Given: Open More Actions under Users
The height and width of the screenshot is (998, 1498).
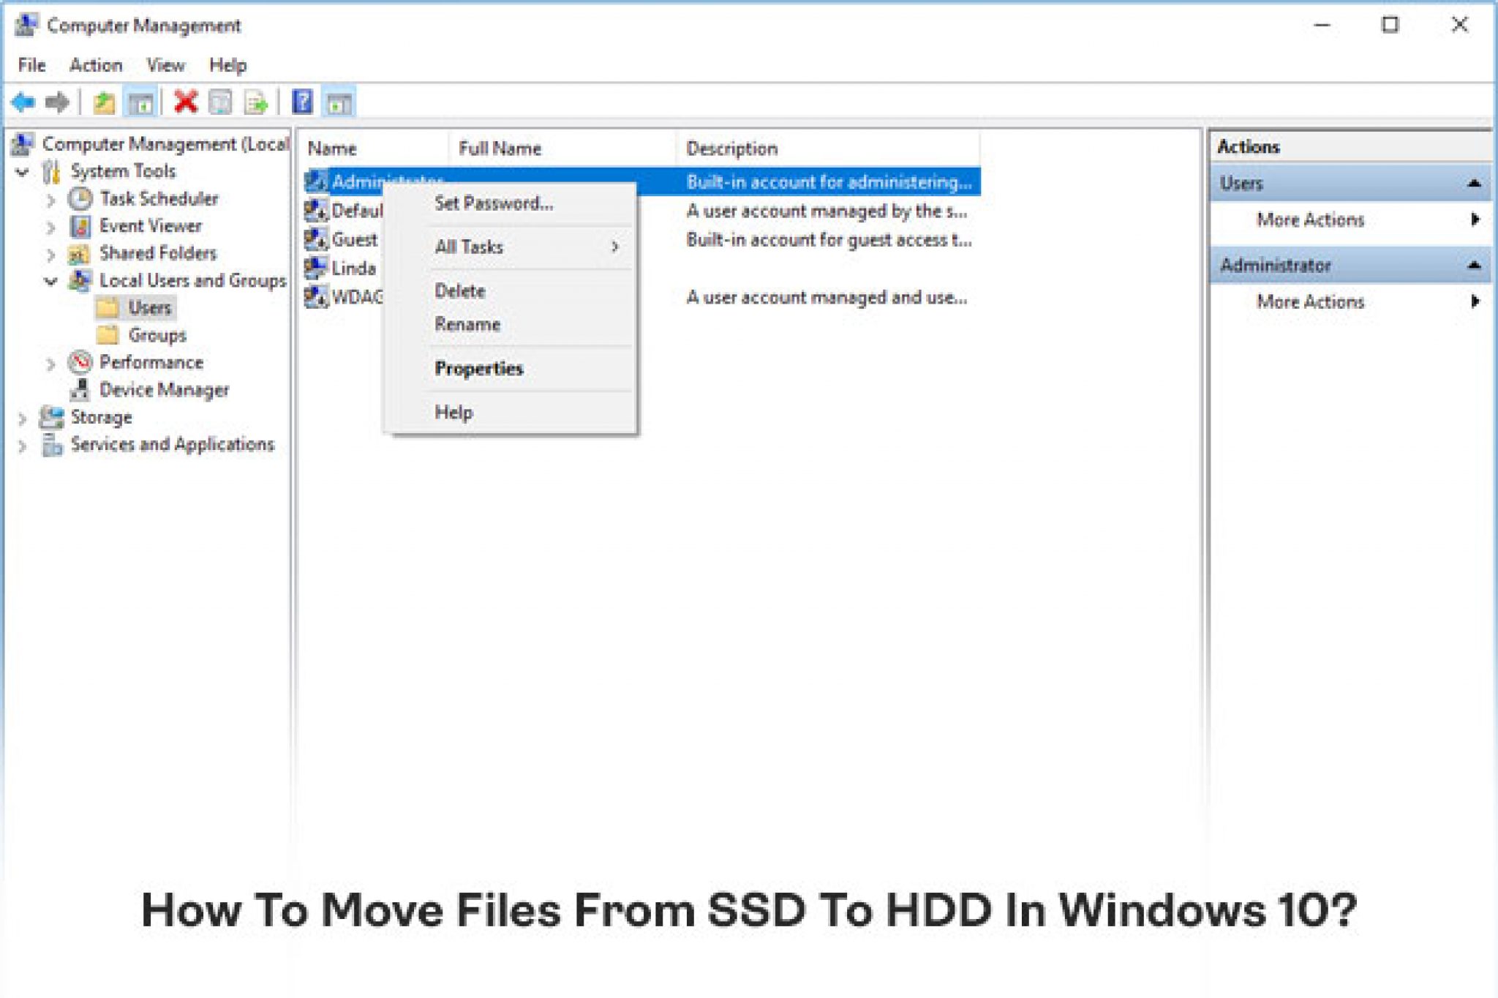Looking at the screenshot, I should 1350,220.
